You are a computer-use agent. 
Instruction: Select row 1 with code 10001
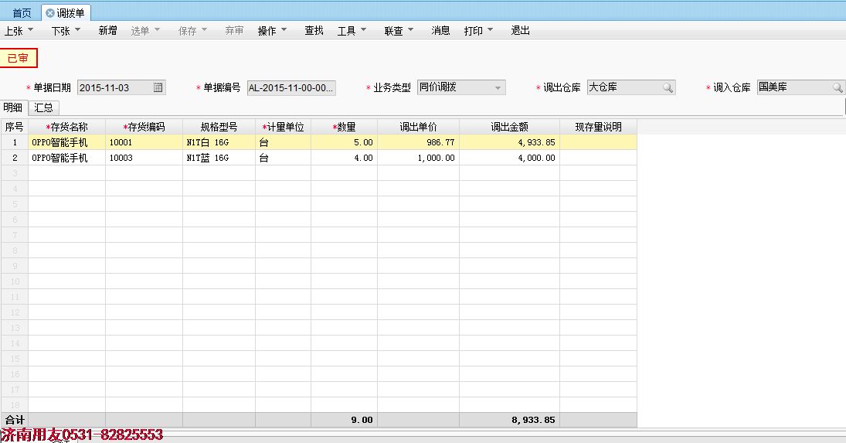point(143,142)
